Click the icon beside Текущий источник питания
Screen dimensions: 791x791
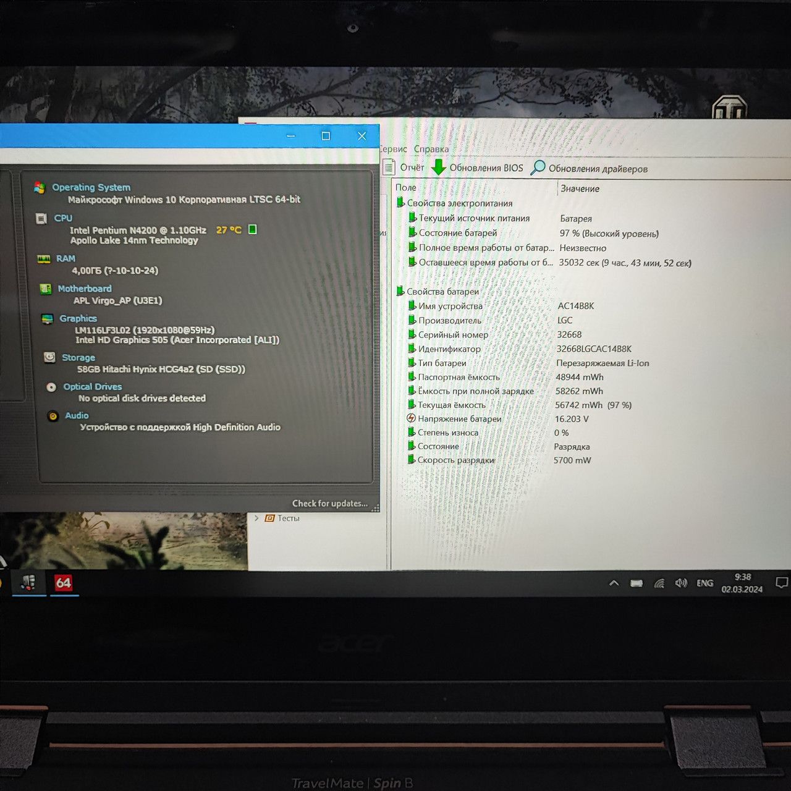click(x=412, y=218)
